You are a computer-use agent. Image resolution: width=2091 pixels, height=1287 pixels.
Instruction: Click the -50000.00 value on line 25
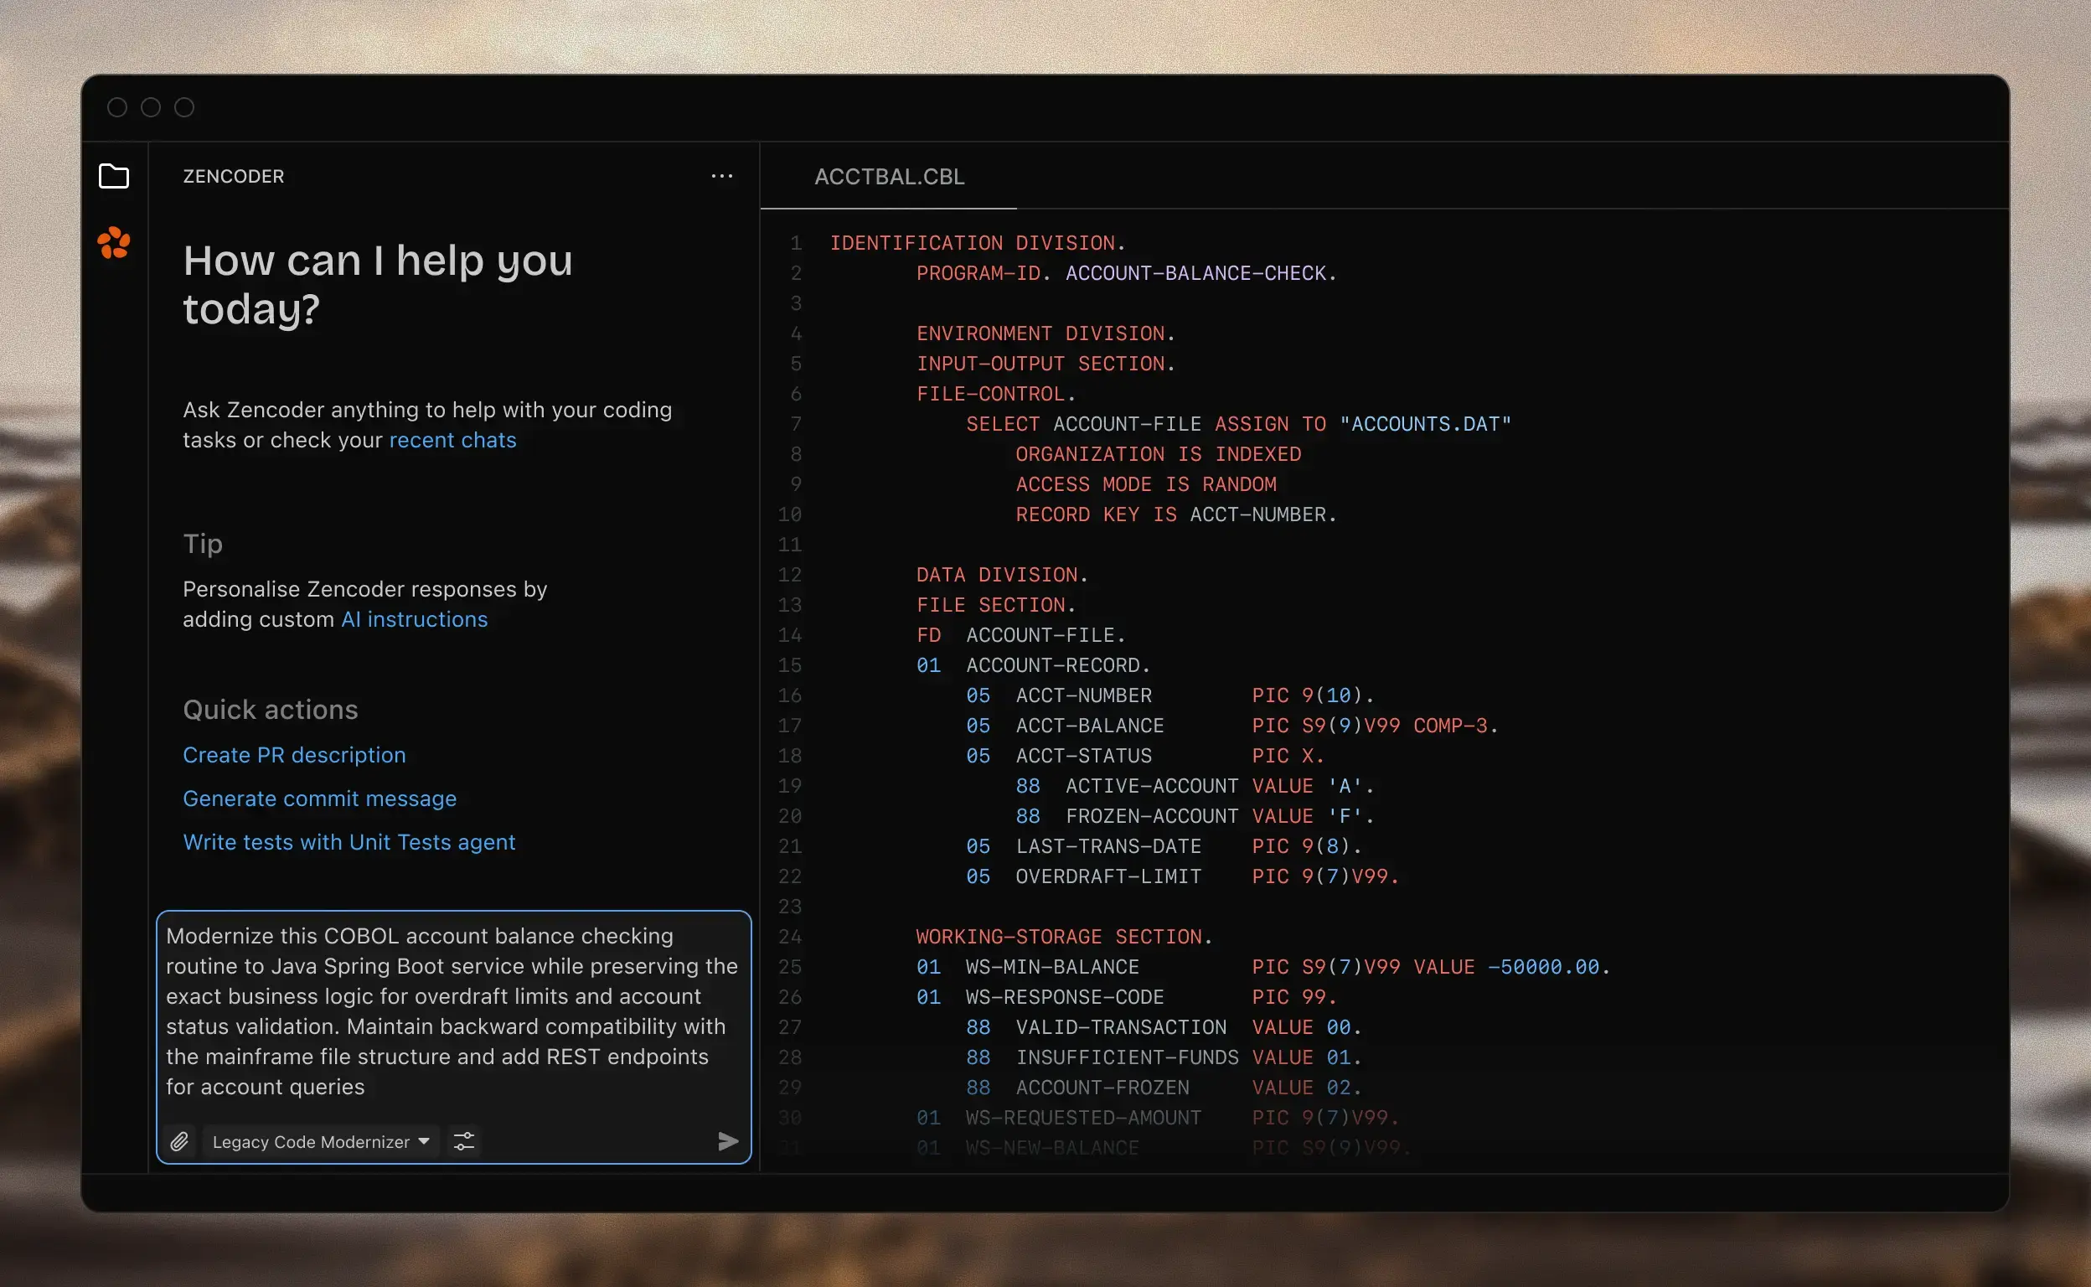[1544, 966]
